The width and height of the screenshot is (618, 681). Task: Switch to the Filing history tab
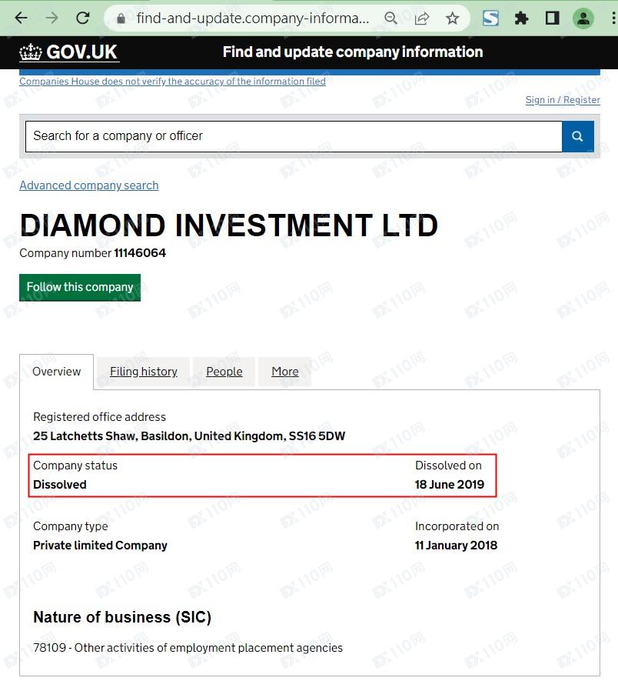[x=144, y=372]
